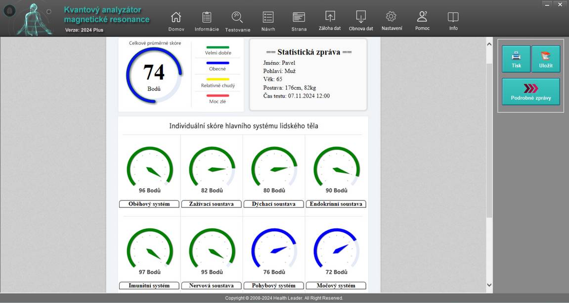This screenshot has width=569, height=303.
Task: Open Pomoc help icon
Action: [422, 16]
